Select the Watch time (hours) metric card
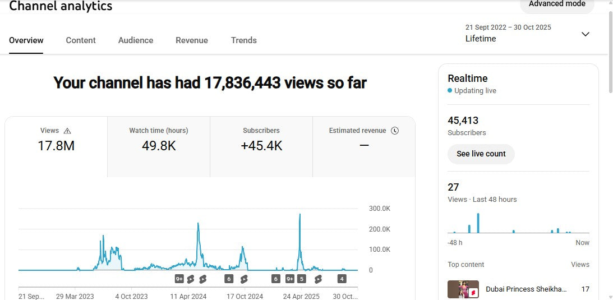This screenshot has width=613, height=300. [x=159, y=146]
